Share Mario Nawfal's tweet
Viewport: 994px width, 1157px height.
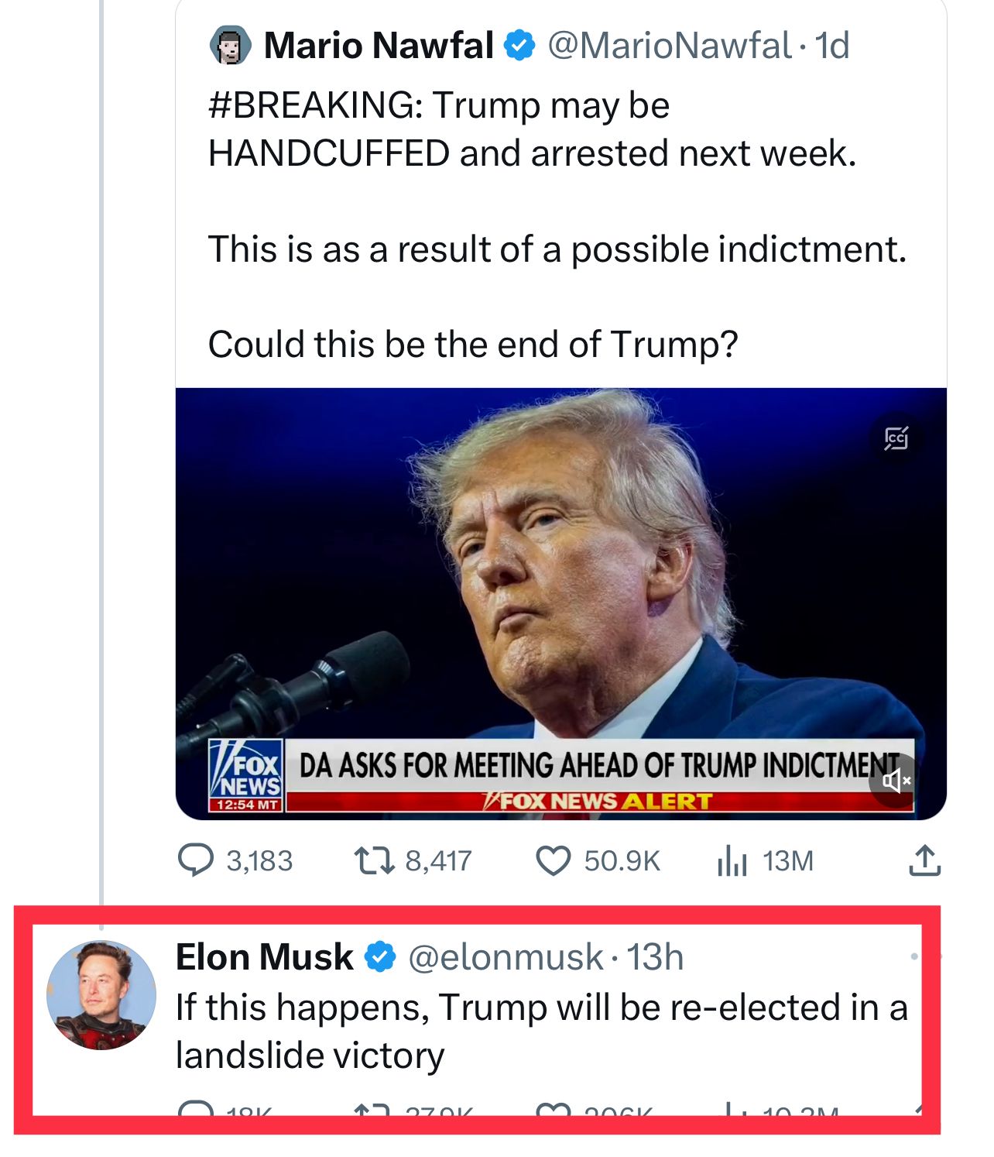click(x=924, y=860)
